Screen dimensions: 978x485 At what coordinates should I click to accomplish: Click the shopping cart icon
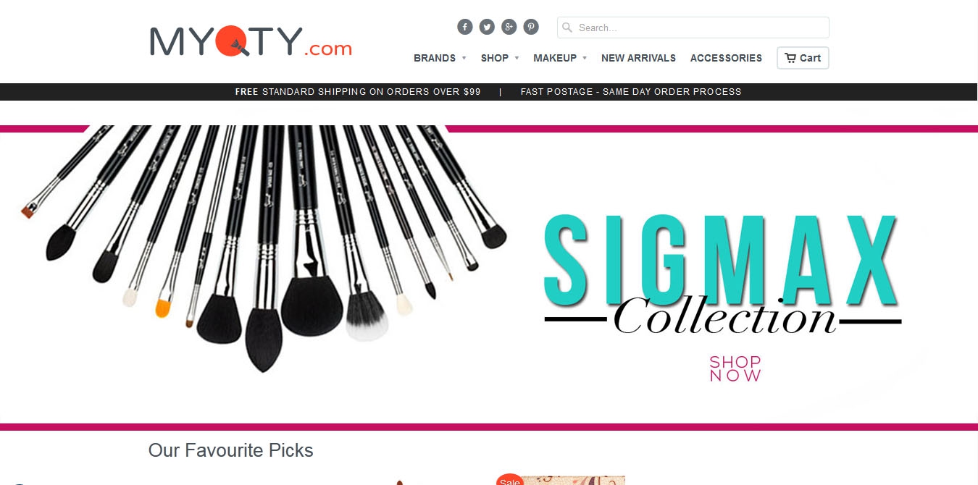click(790, 58)
